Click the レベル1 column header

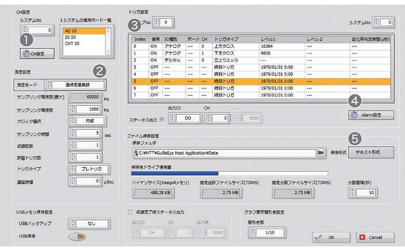[x=268, y=39]
